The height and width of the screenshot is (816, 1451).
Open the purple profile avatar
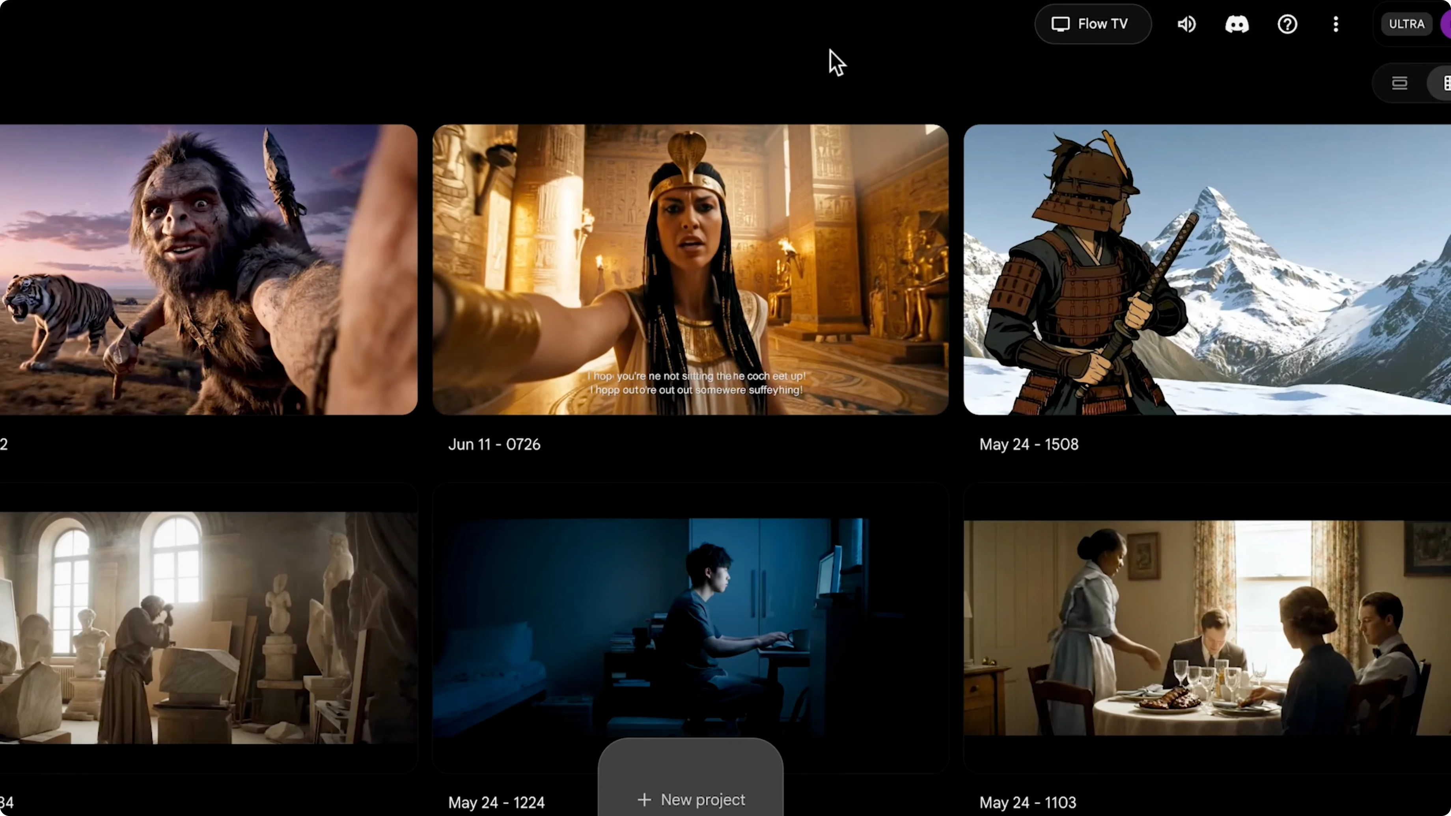pos(1447,24)
